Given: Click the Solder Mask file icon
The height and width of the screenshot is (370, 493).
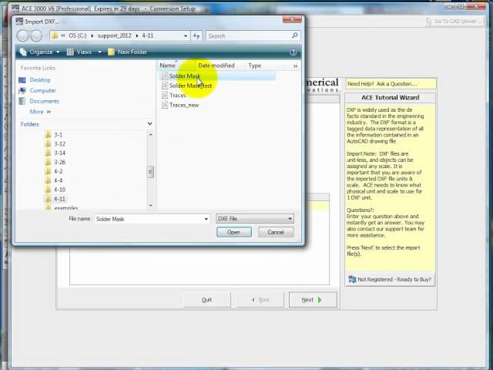Looking at the screenshot, I should [x=164, y=76].
